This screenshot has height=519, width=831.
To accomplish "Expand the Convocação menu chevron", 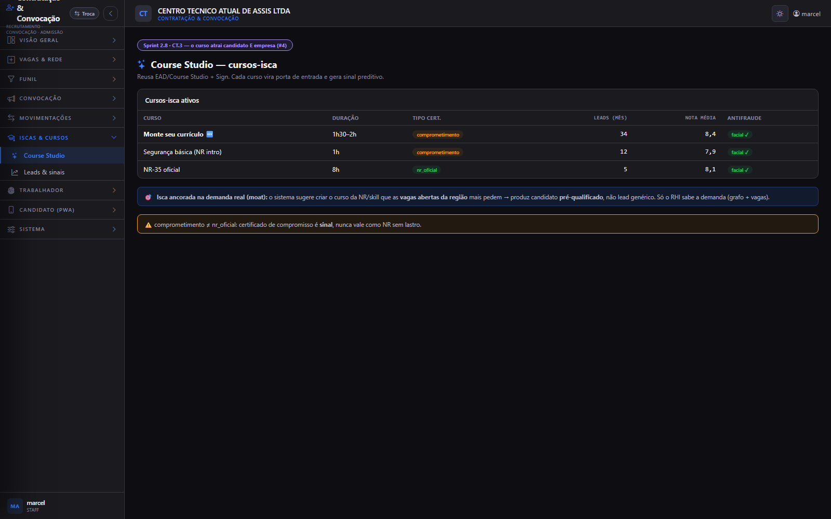I will point(114,99).
